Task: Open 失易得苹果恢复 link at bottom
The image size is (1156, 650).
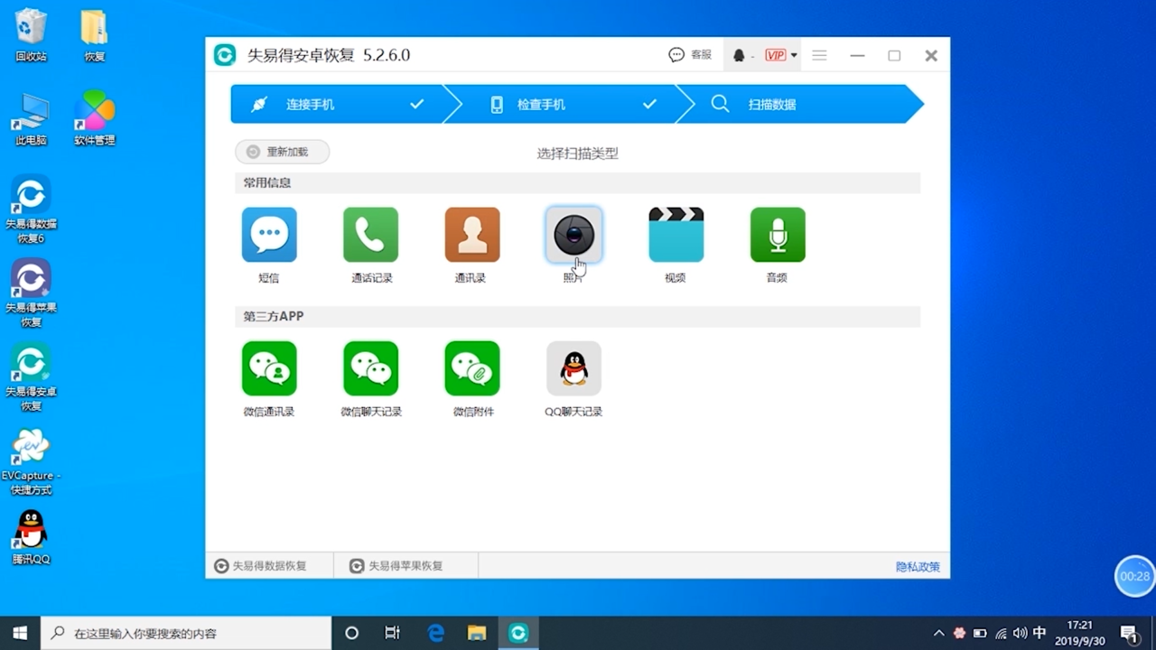Action: [396, 566]
